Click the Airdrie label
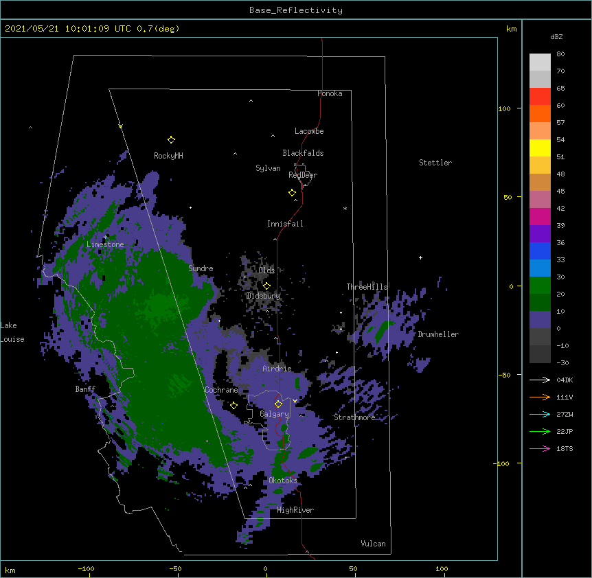Image resolution: width=592 pixels, height=578 pixels. click(277, 369)
